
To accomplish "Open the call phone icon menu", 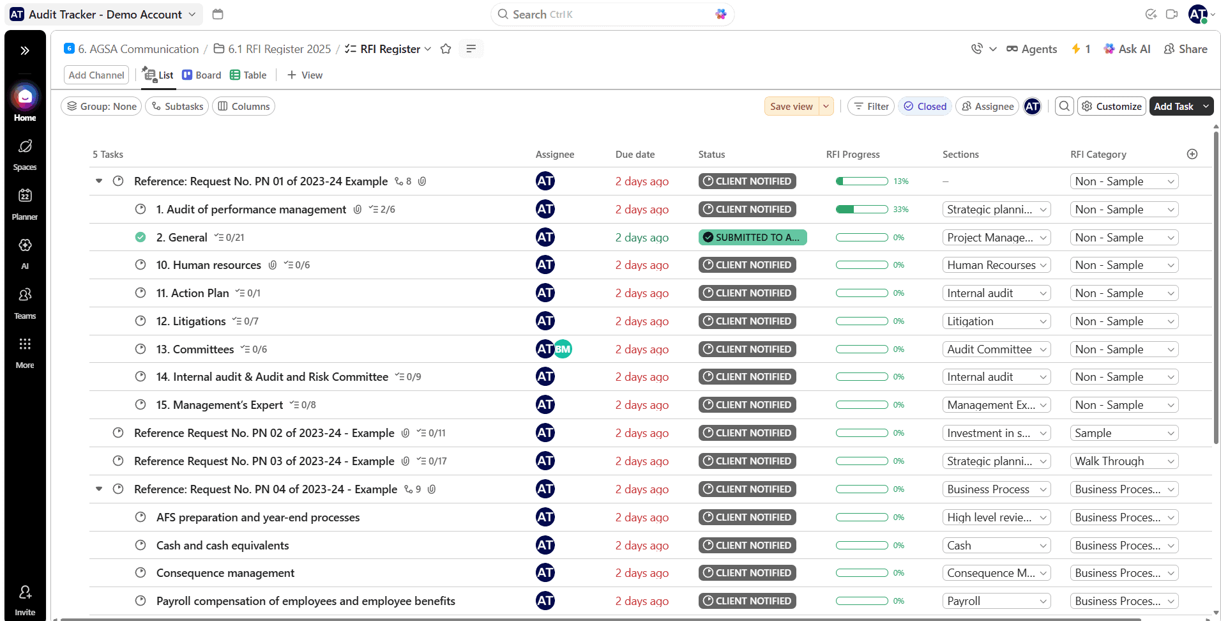I will [x=977, y=49].
